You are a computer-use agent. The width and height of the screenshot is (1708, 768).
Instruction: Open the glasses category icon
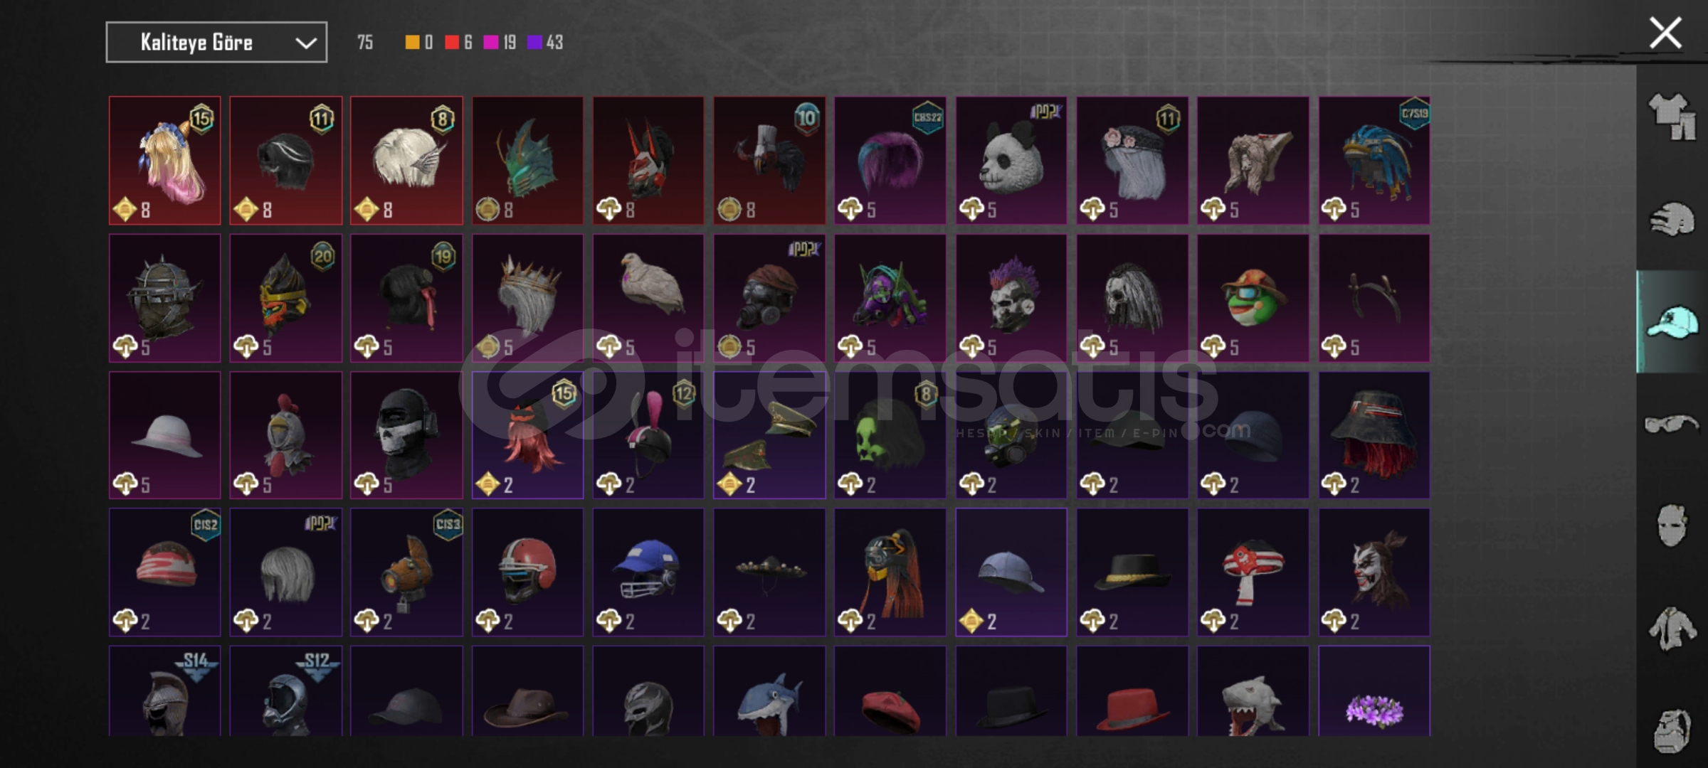click(1671, 424)
